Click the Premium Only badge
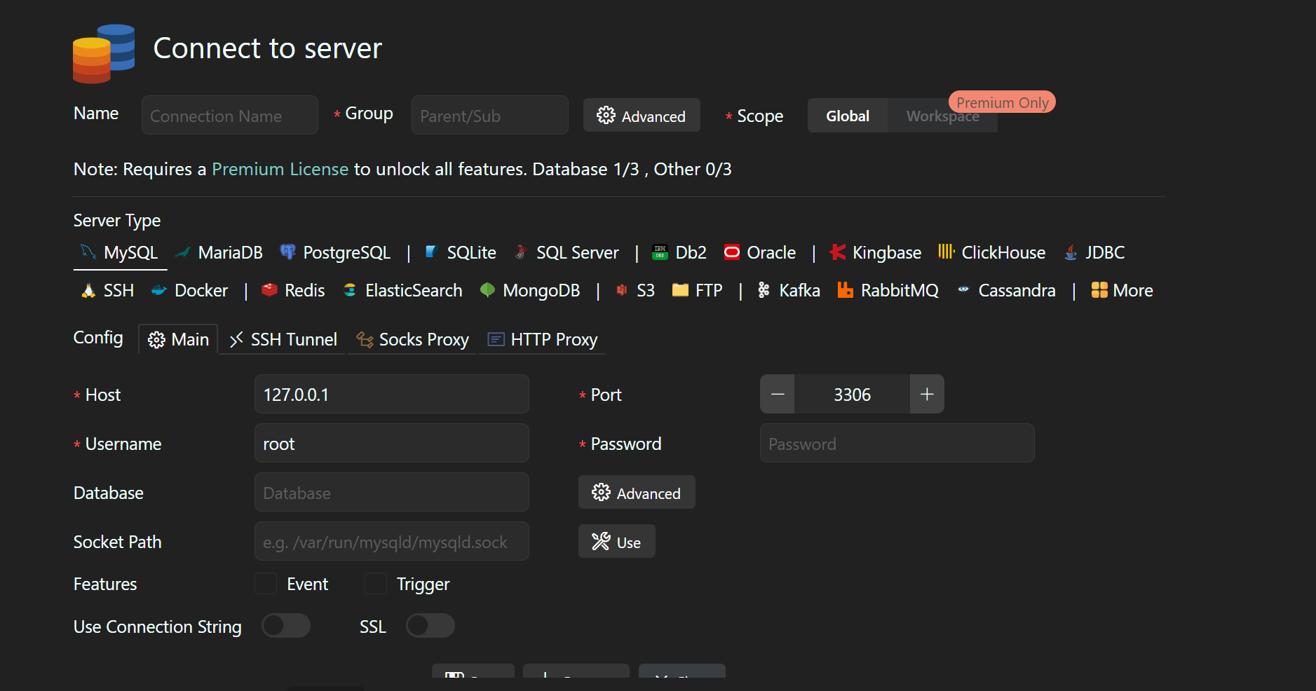 click(1002, 102)
